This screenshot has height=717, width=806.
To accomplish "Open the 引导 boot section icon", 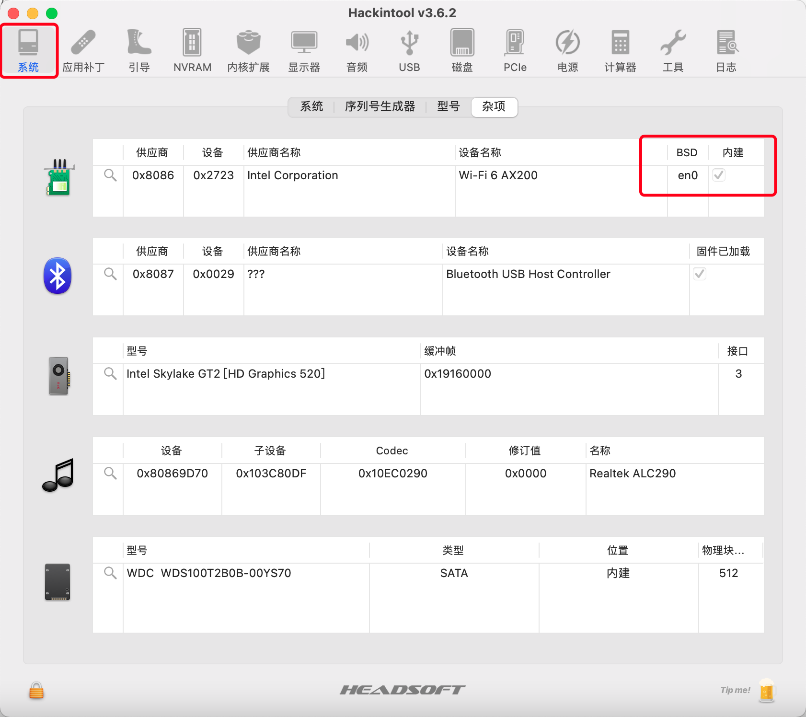I will click(139, 50).
